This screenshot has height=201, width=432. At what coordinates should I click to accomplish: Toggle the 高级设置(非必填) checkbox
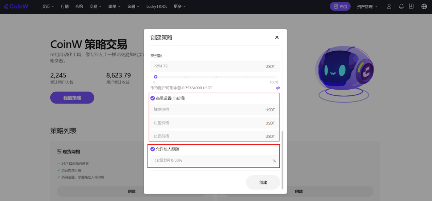pos(153,98)
